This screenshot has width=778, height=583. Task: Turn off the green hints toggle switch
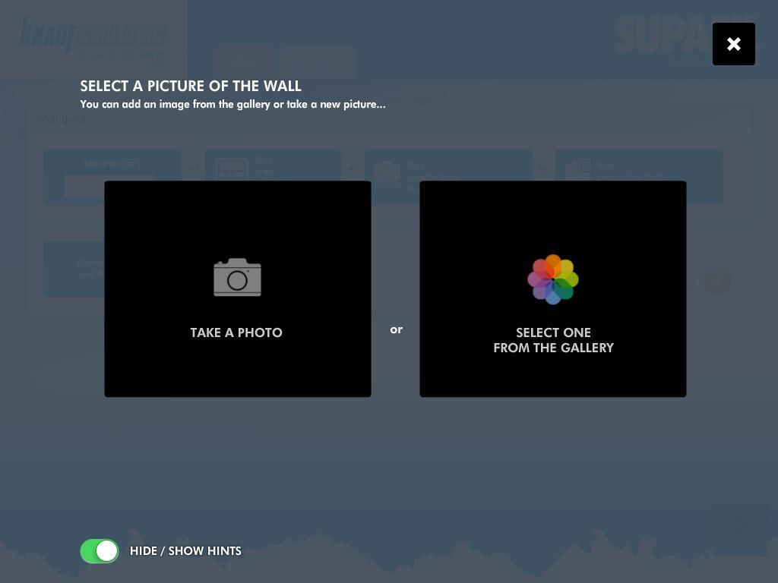click(100, 551)
